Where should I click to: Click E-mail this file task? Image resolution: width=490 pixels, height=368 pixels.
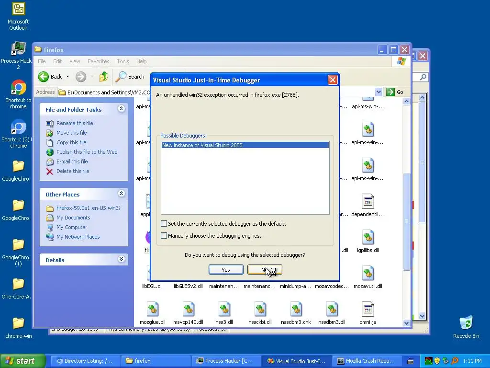tap(72, 161)
